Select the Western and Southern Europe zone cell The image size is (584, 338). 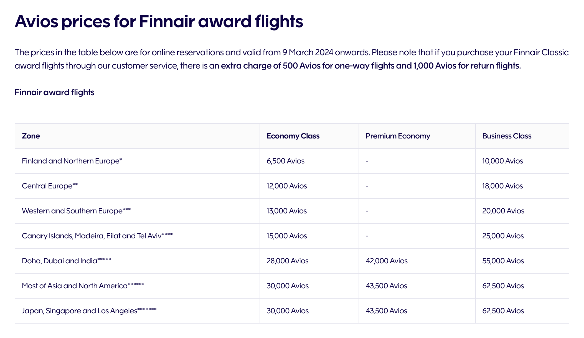point(76,211)
